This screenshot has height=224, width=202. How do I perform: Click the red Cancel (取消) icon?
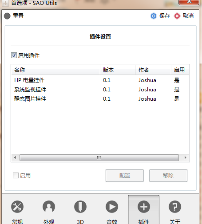[x=177, y=16]
